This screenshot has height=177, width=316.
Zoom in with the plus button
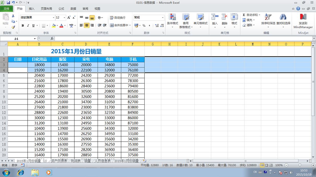(x=313, y=165)
